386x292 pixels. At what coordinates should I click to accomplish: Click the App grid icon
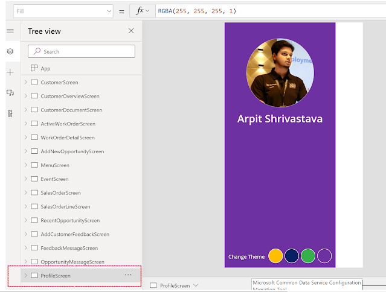[x=34, y=68]
